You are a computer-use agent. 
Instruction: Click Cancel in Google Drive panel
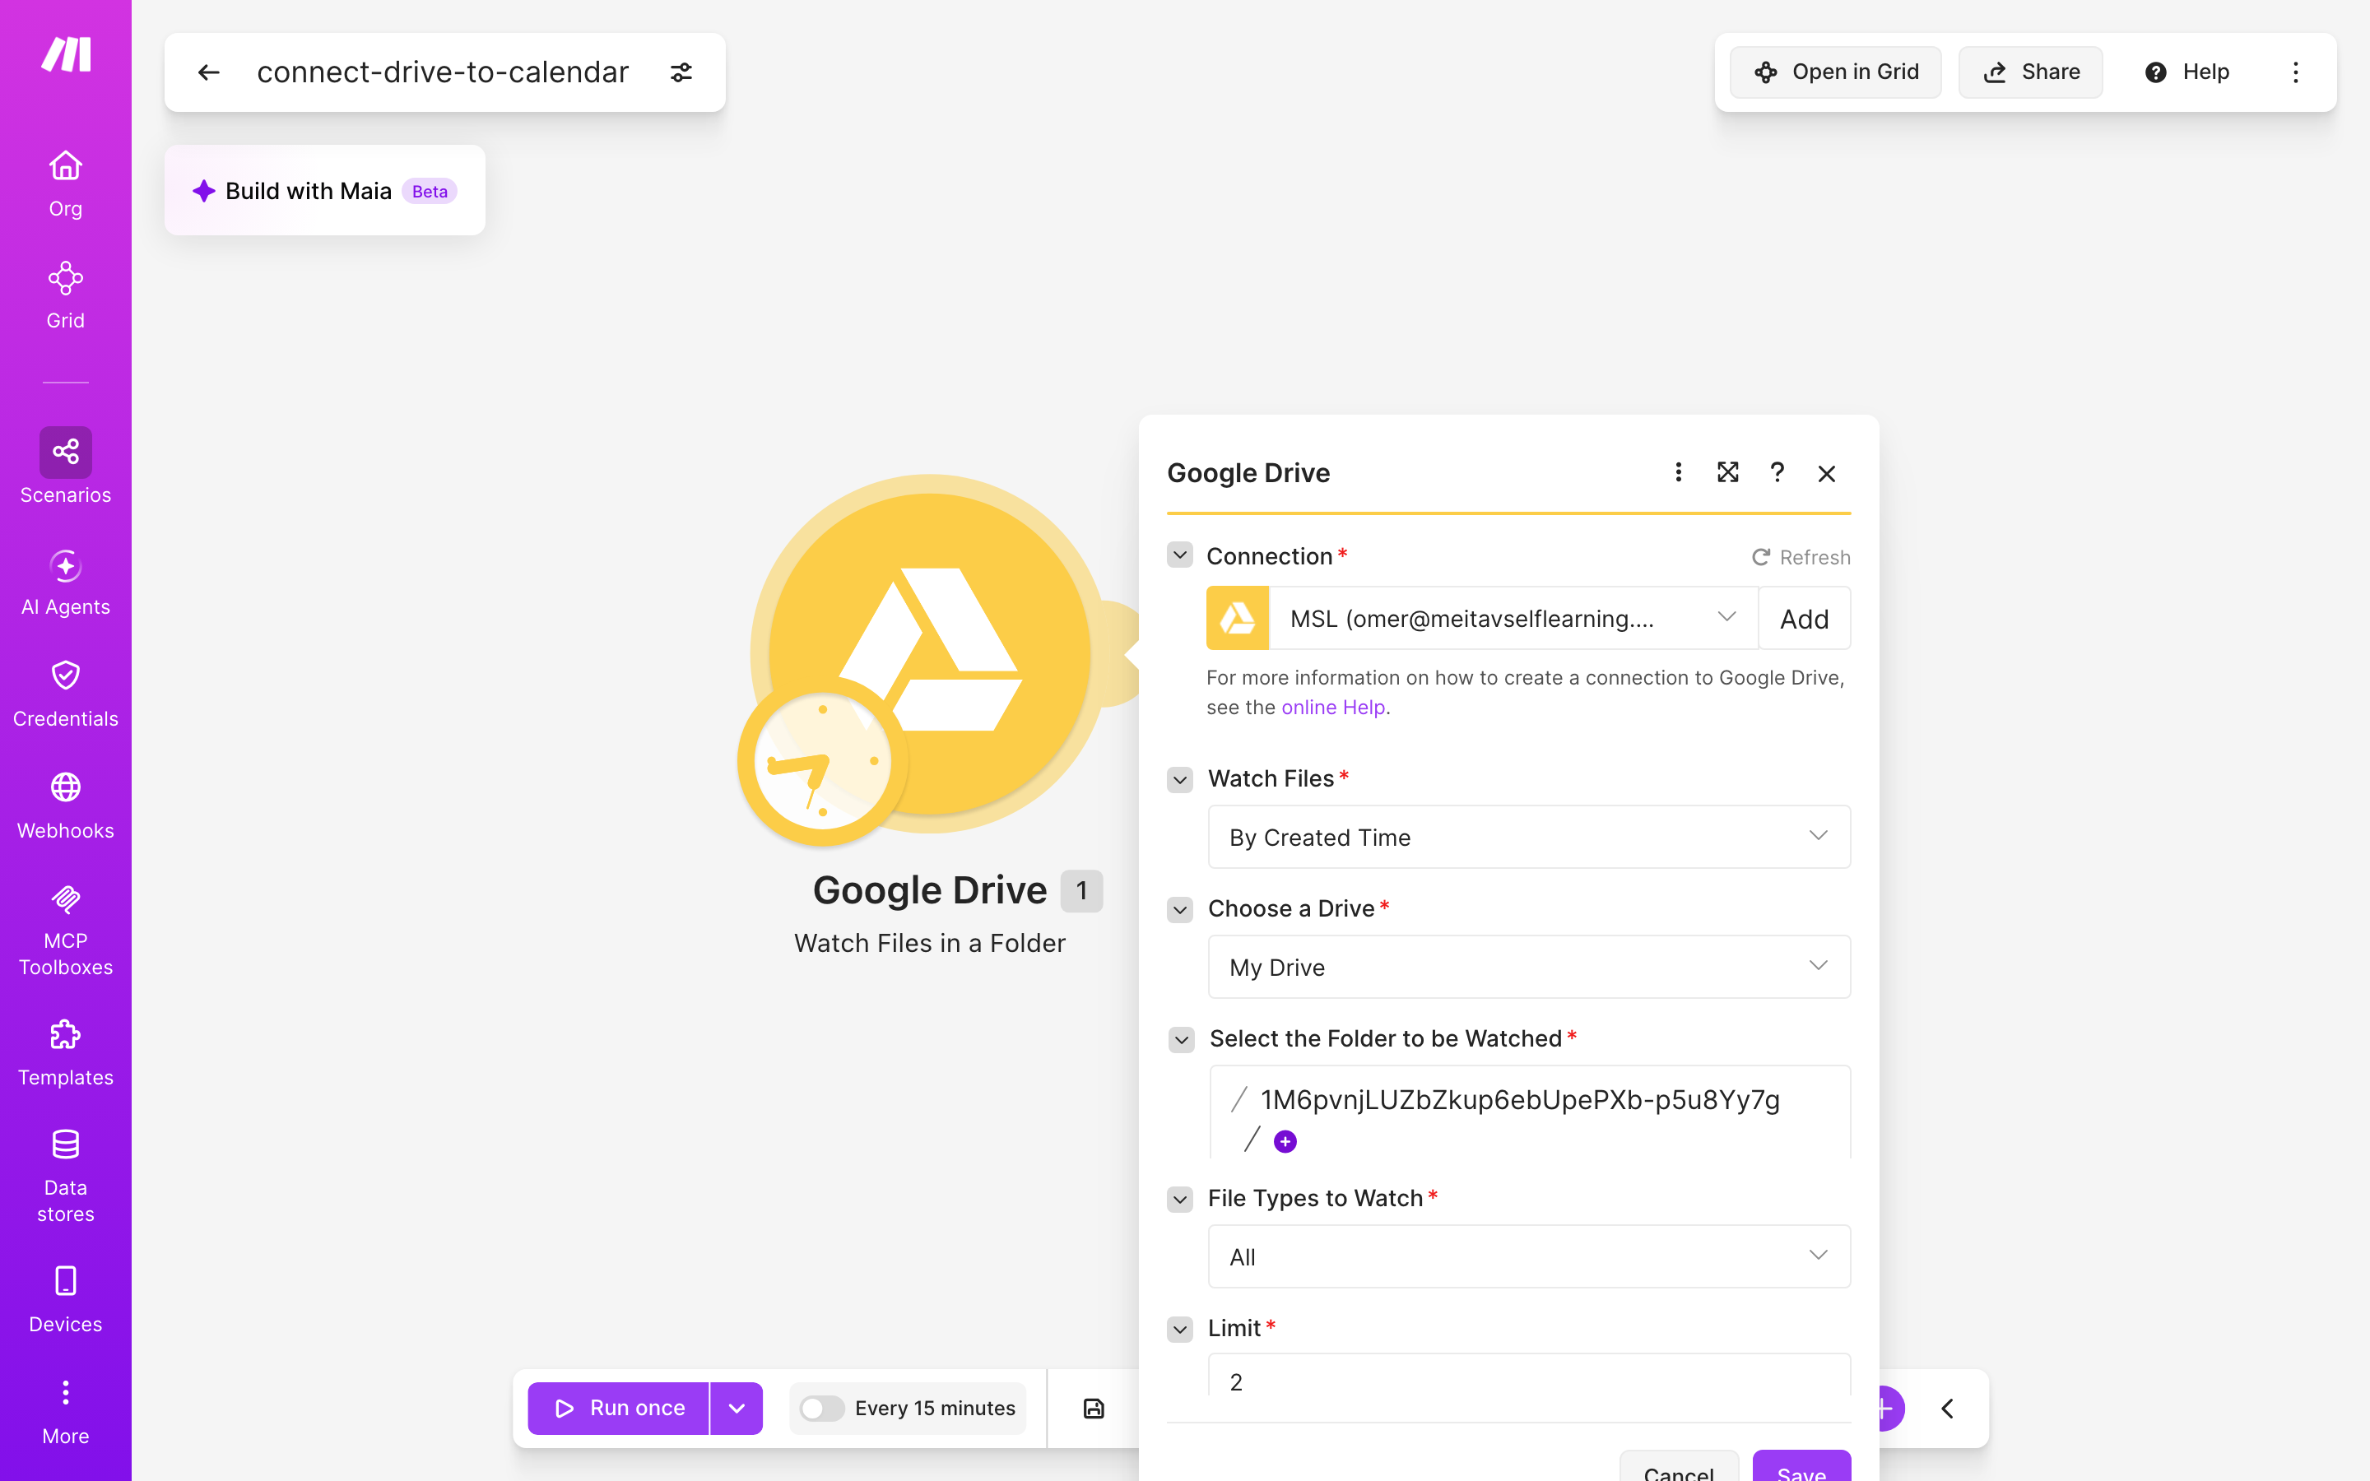(1679, 1467)
